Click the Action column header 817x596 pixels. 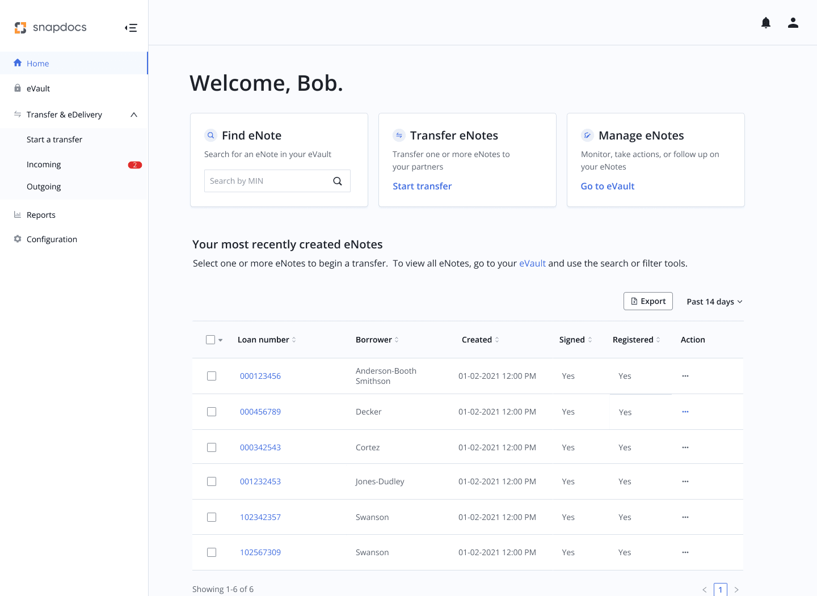(x=693, y=340)
